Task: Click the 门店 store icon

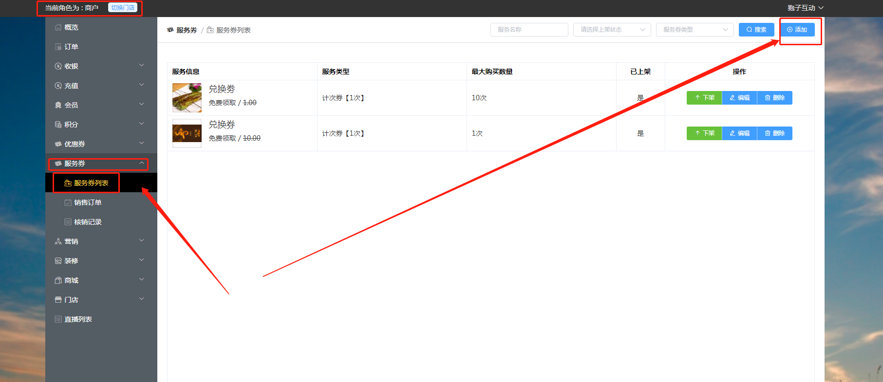Action: 58,300
